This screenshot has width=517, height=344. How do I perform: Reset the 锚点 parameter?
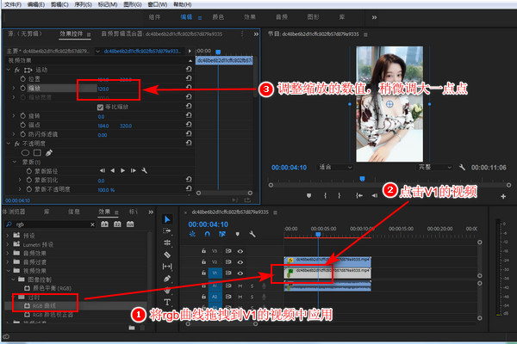189,125
